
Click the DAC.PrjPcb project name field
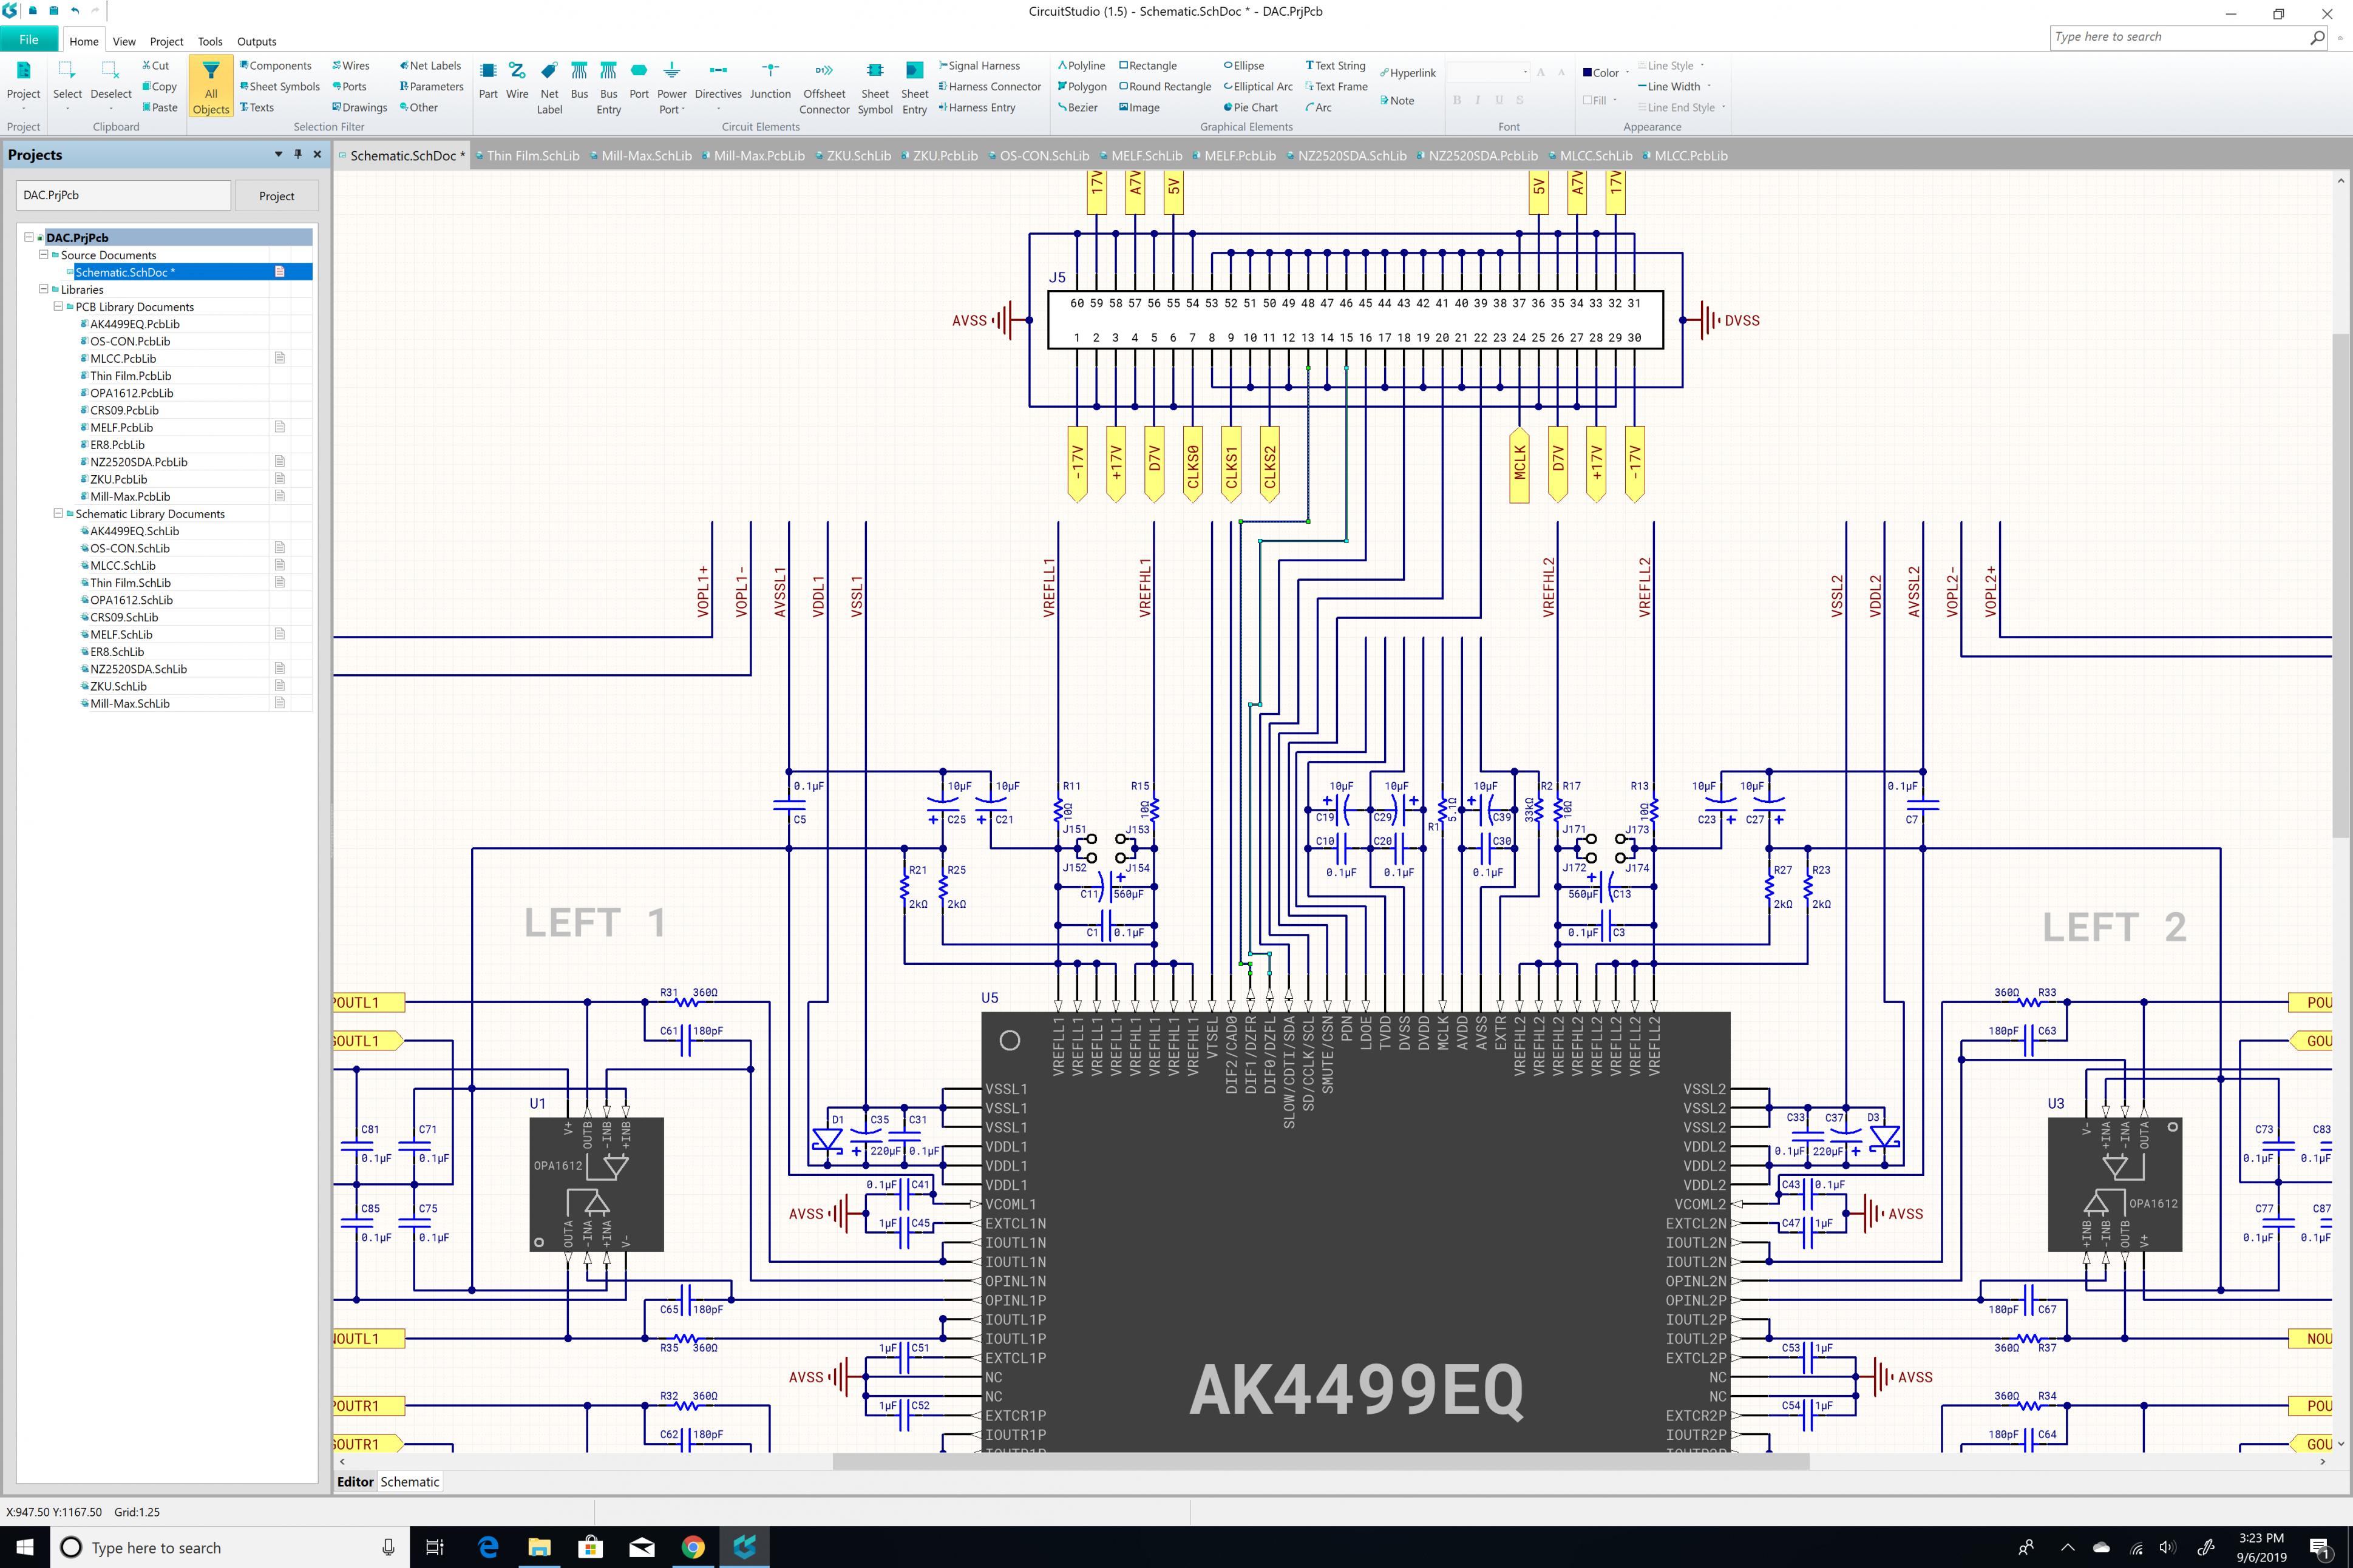point(124,195)
